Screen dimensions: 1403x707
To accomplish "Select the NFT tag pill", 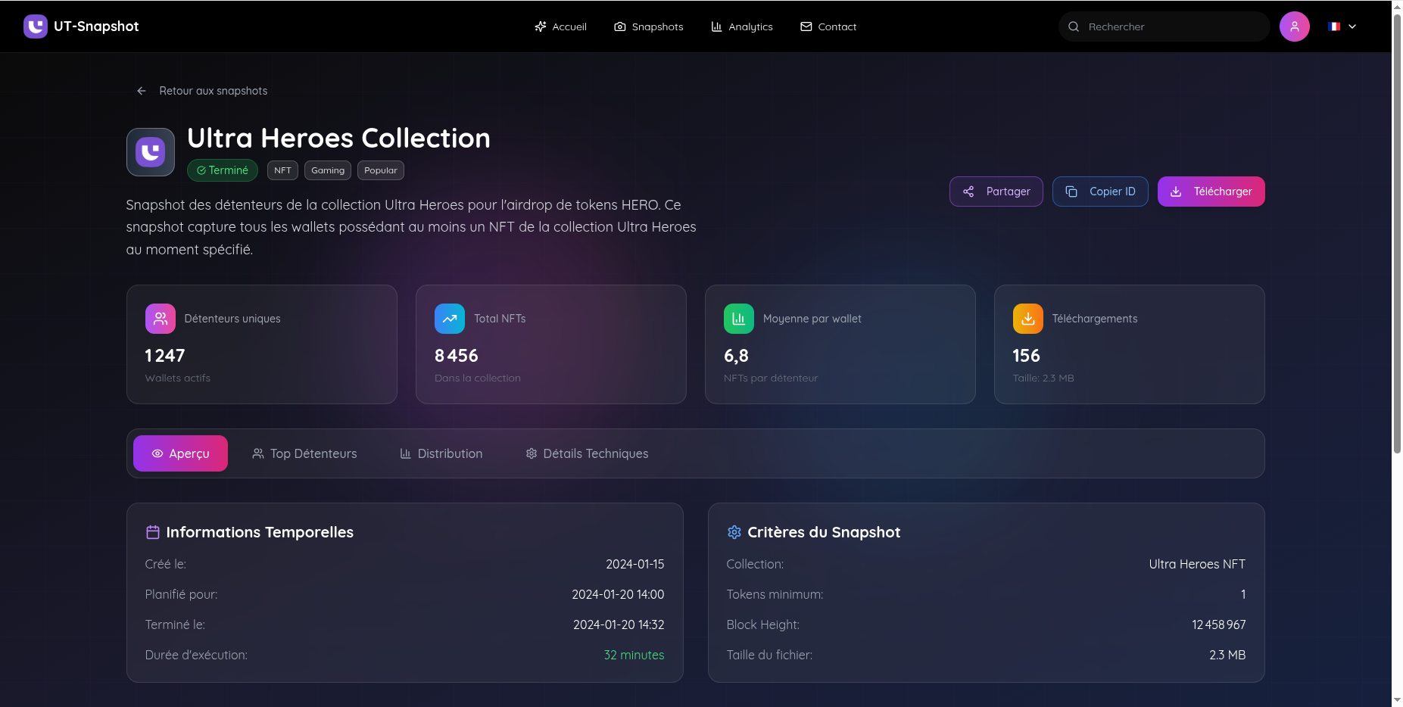I will [x=282, y=170].
